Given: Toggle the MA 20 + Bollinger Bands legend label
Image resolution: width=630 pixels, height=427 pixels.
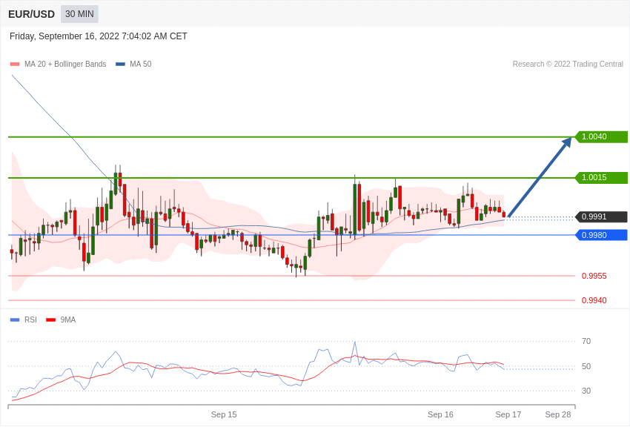Looking at the screenshot, I should (x=65, y=64).
